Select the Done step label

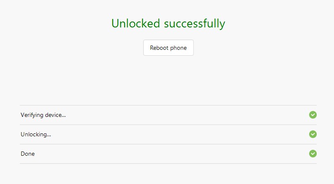click(28, 154)
